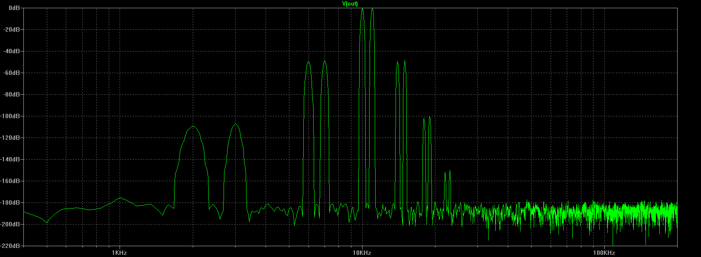Click the -160dB axis label

pyautogui.click(x=10, y=181)
